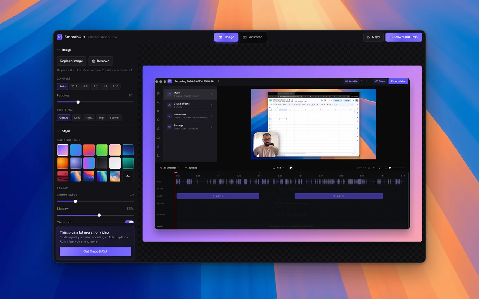Select the 16:9 canvas ratio in sidebar

[74, 86]
